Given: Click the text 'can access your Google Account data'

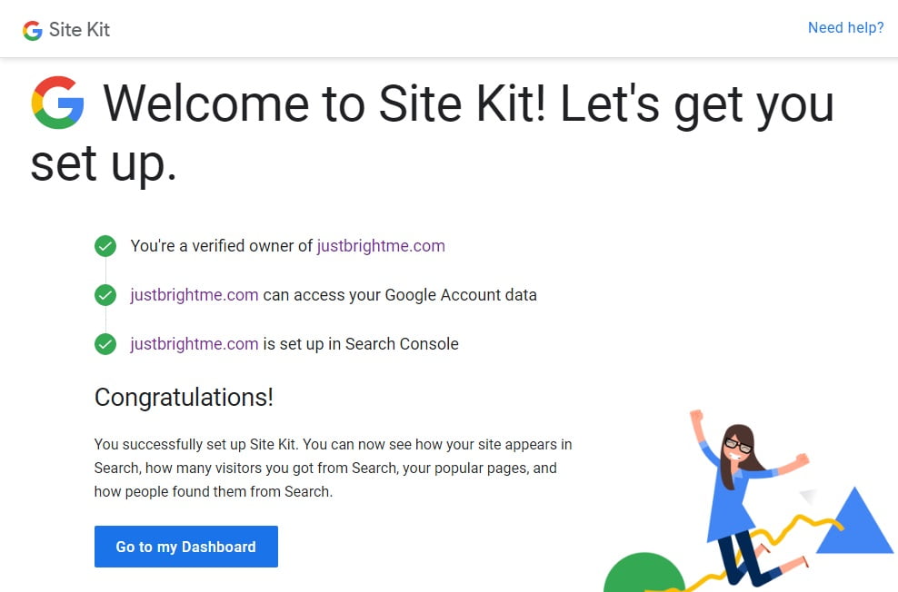Looking at the screenshot, I should tap(400, 295).
